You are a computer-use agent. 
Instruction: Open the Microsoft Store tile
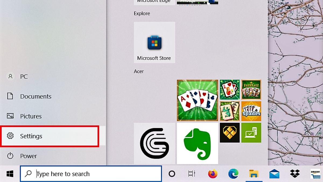pyautogui.click(x=155, y=42)
